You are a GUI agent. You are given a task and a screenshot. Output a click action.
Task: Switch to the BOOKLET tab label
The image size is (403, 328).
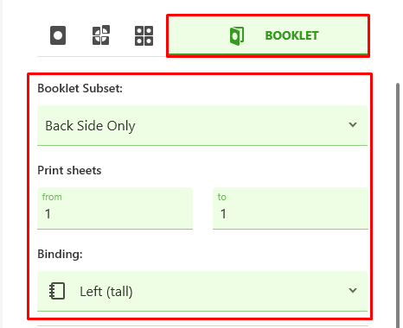coord(291,35)
